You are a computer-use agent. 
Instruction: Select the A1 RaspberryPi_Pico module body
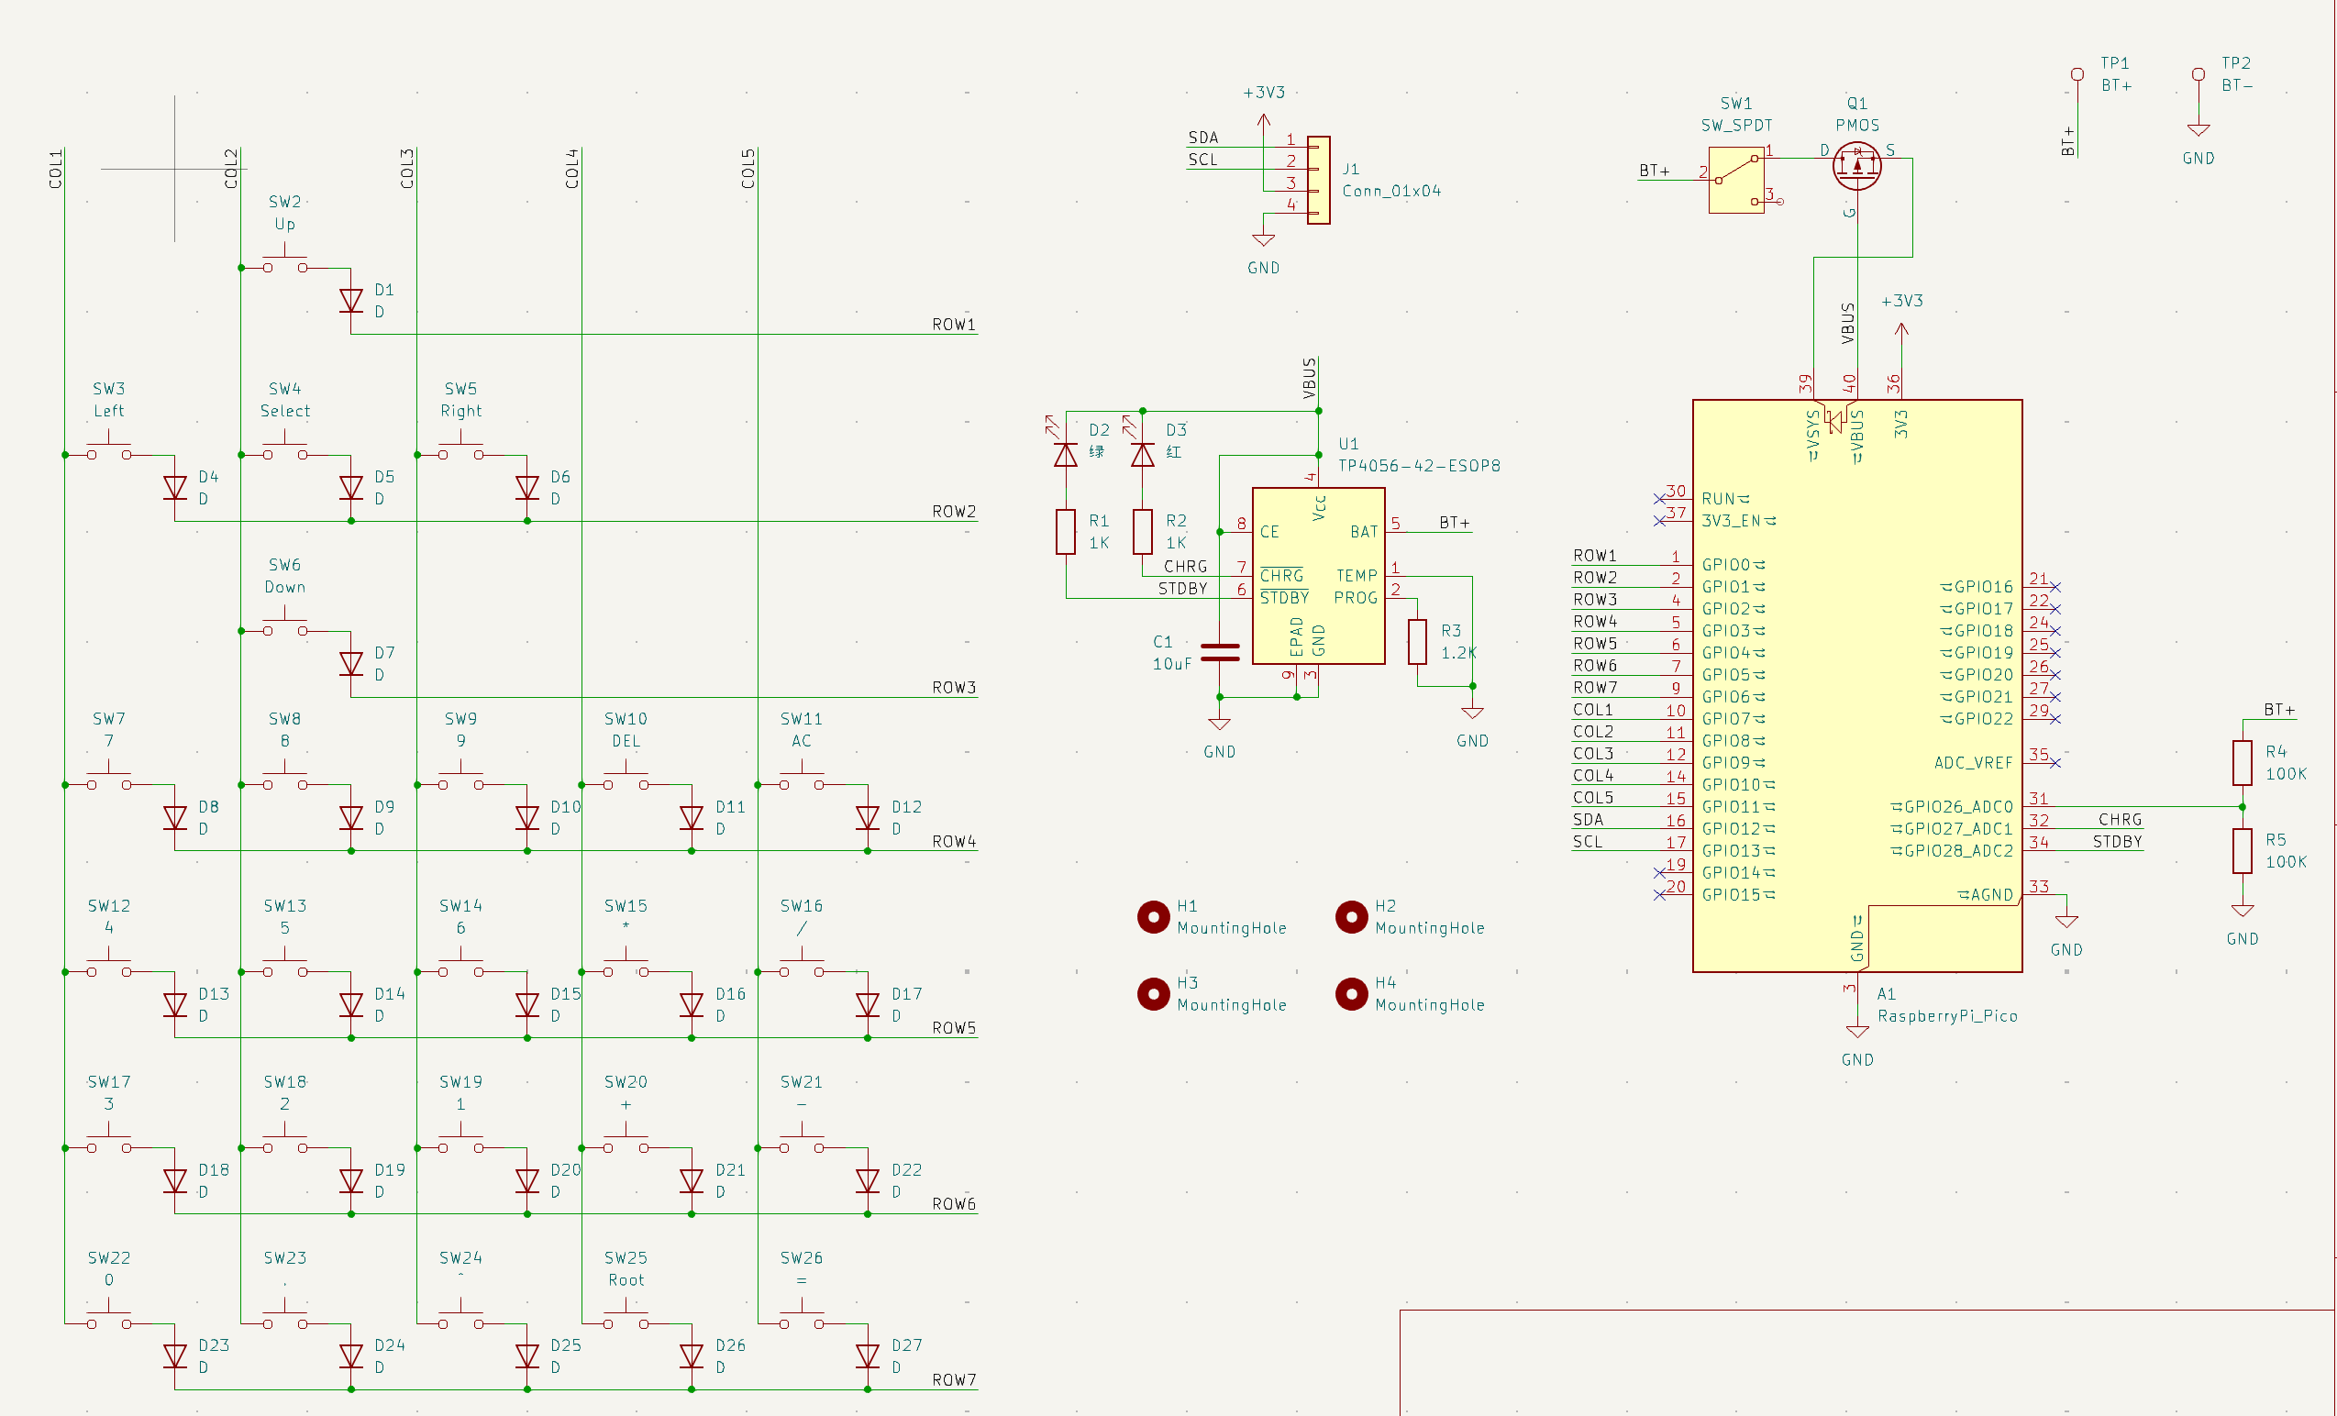pyautogui.click(x=1857, y=686)
